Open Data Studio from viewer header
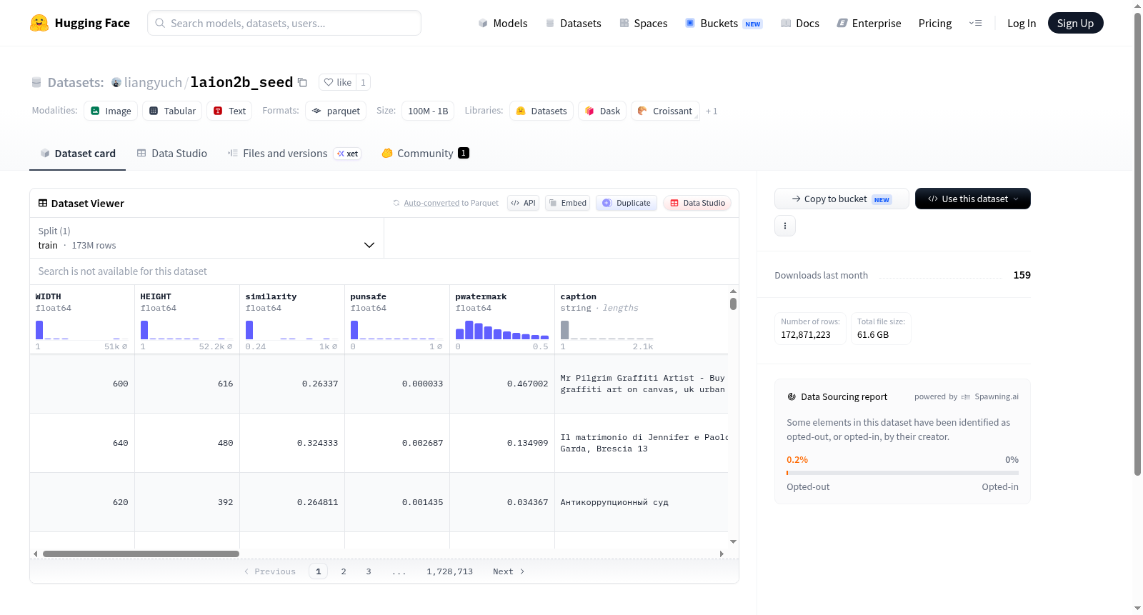This screenshot has width=1143, height=615. click(697, 203)
